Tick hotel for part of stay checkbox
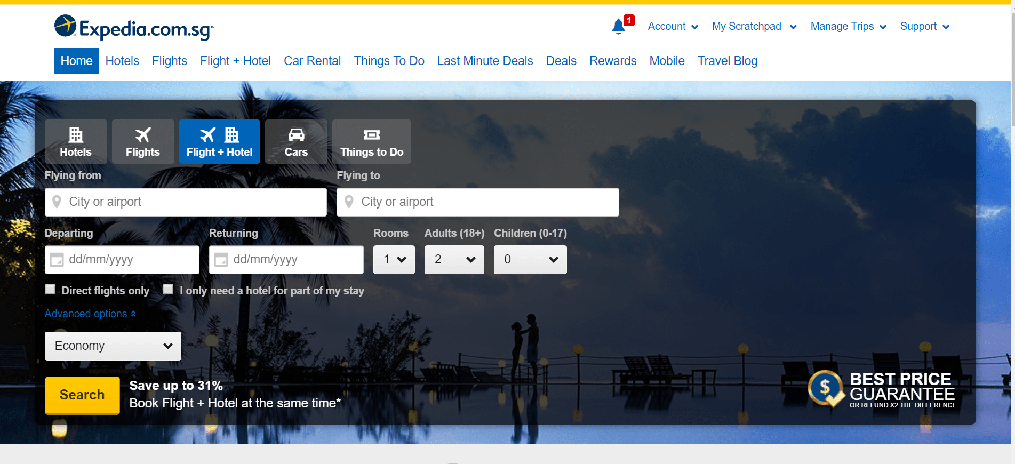The height and width of the screenshot is (464, 1015). [x=168, y=289]
